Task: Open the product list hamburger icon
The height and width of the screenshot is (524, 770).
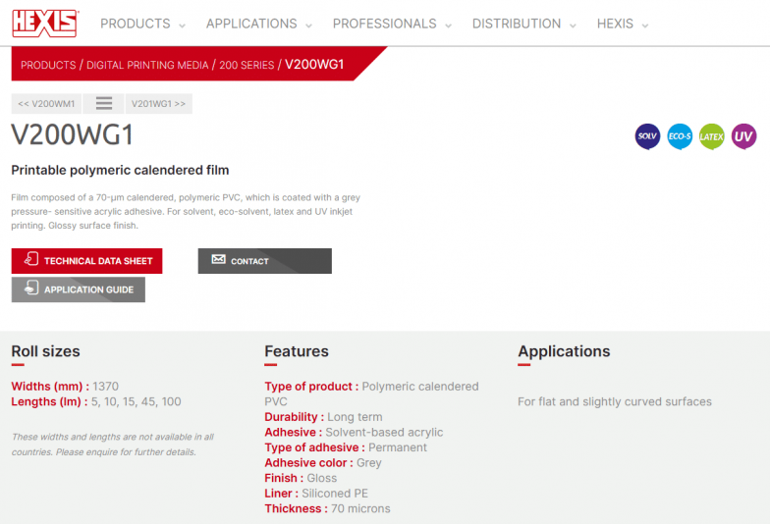Action: coord(103,103)
